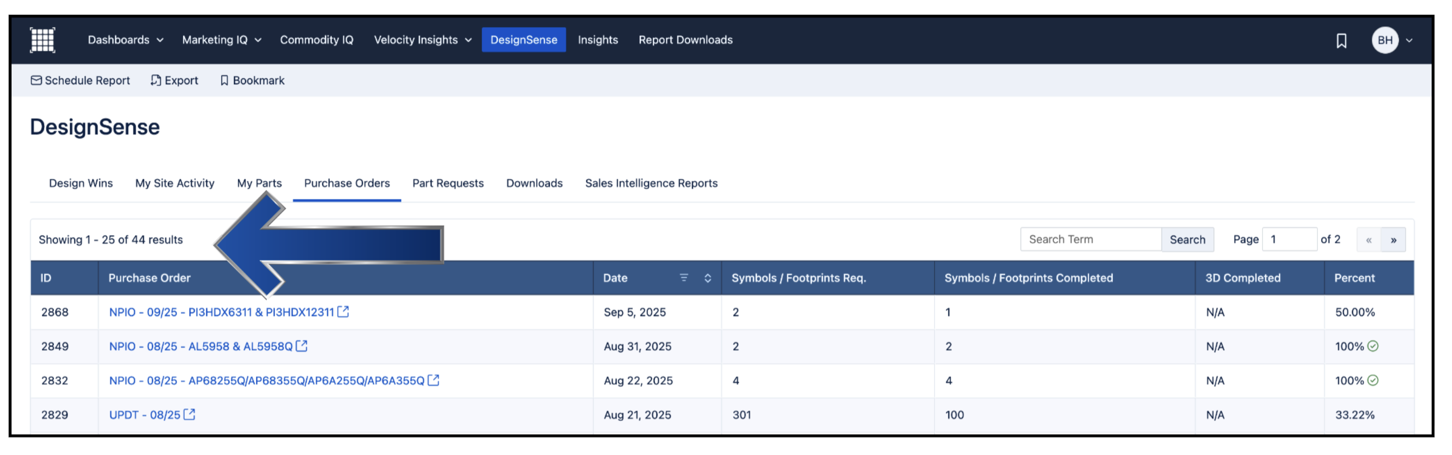
Task: Click the grid logo icon in navbar
Action: 42,40
